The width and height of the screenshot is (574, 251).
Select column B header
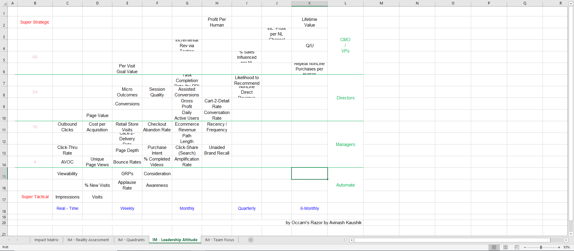pos(35,3)
